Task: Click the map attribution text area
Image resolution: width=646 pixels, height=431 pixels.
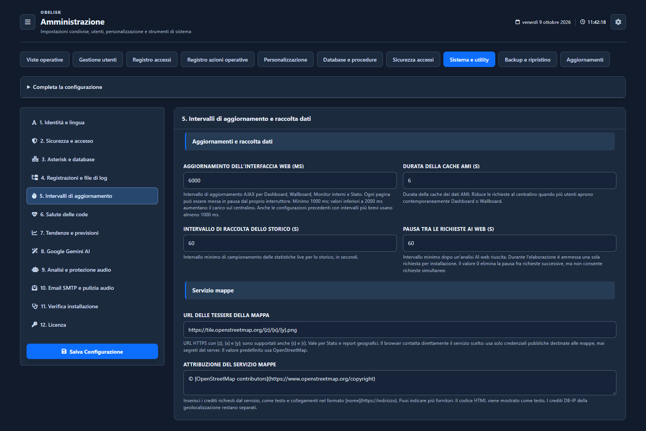Action: (400, 383)
